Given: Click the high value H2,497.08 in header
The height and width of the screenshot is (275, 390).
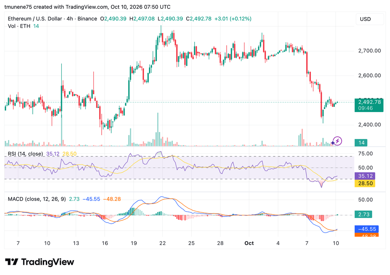Looking at the screenshot, I should (142, 19).
